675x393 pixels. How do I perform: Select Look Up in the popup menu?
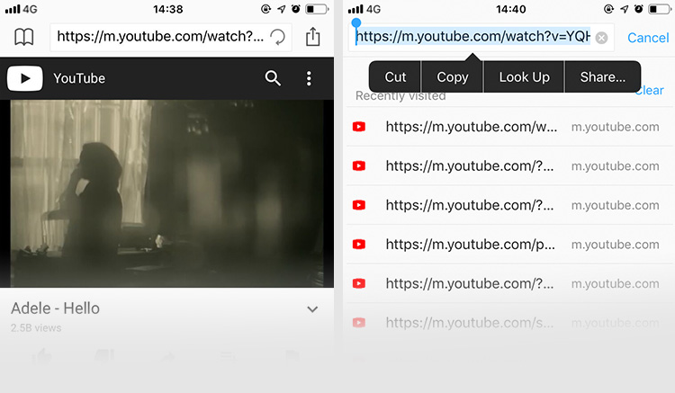pyautogui.click(x=525, y=77)
